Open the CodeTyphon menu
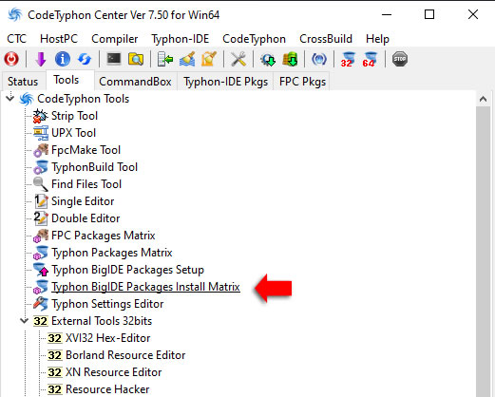The image size is (495, 397). (254, 39)
